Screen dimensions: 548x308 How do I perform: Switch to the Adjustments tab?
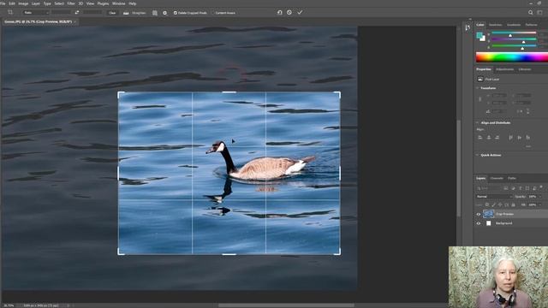[504, 69]
